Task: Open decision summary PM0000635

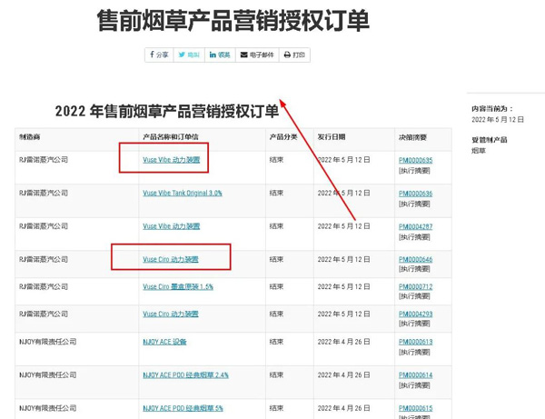Action: (416, 160)
